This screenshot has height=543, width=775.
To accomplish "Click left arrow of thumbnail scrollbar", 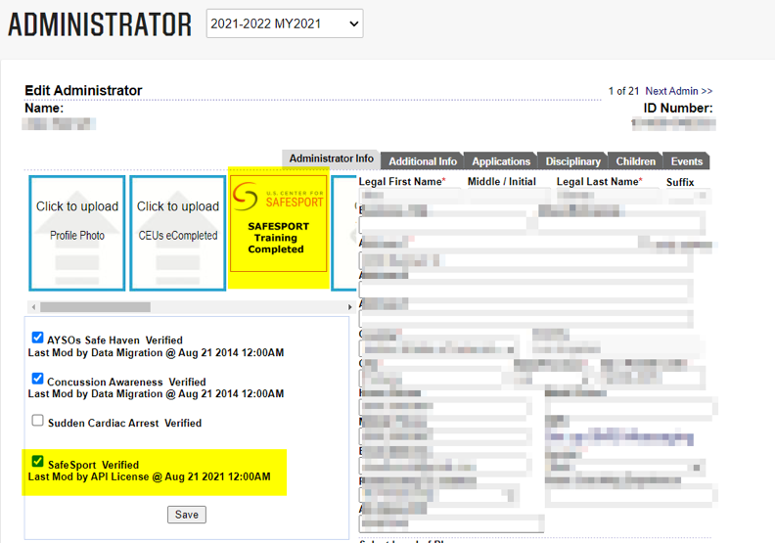I will click(30, 307).
